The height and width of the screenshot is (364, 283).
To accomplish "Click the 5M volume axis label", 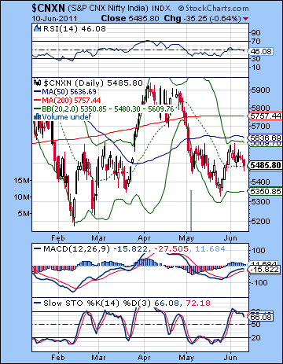I will 24,213.
